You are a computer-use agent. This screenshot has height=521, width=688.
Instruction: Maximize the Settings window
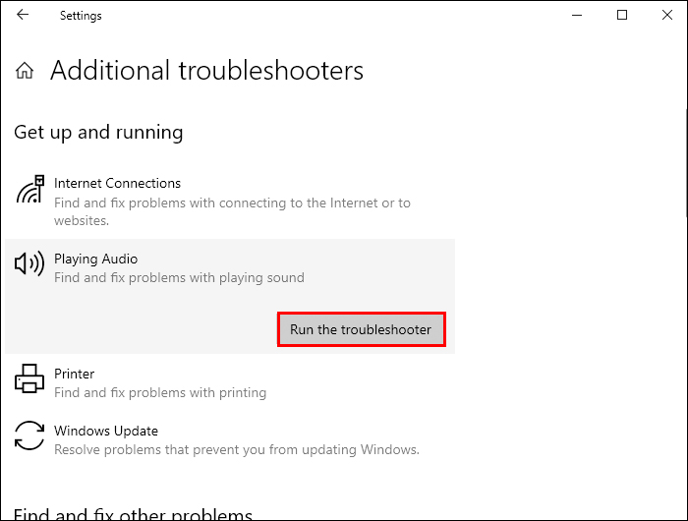622,15
